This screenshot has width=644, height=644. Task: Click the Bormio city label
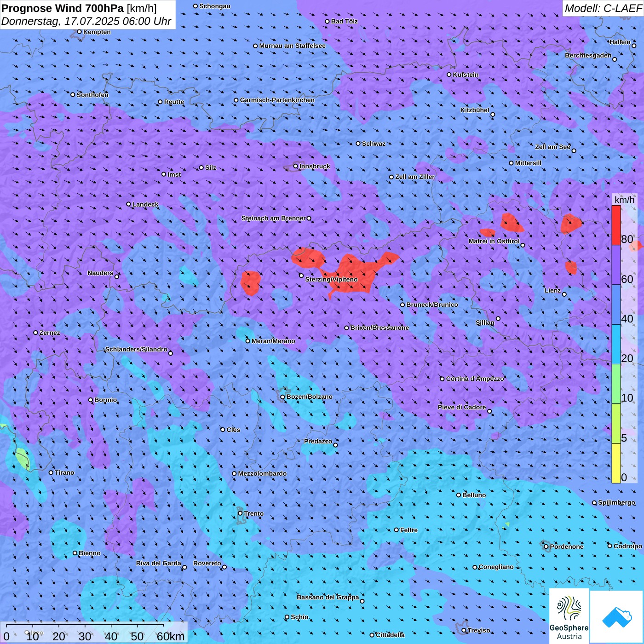(x=105, y=400)
